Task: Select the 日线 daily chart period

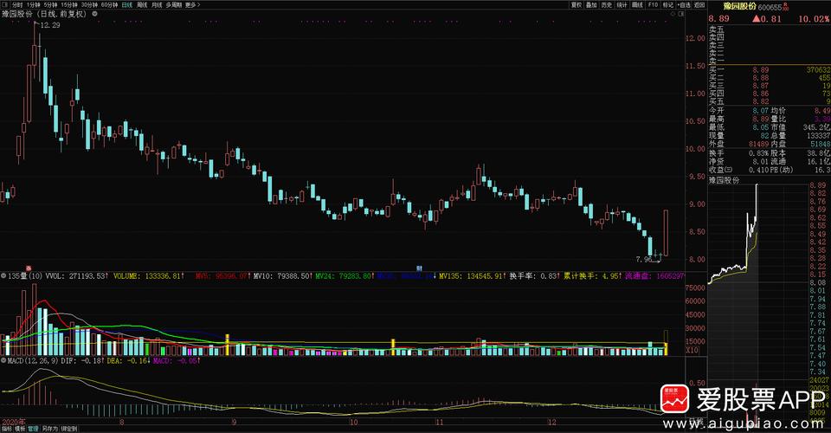Action: (x=127, y=5)
